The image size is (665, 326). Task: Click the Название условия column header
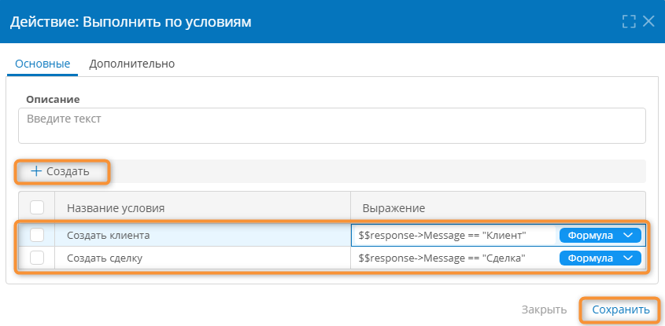pyautogui.click(x=116, y=208)
